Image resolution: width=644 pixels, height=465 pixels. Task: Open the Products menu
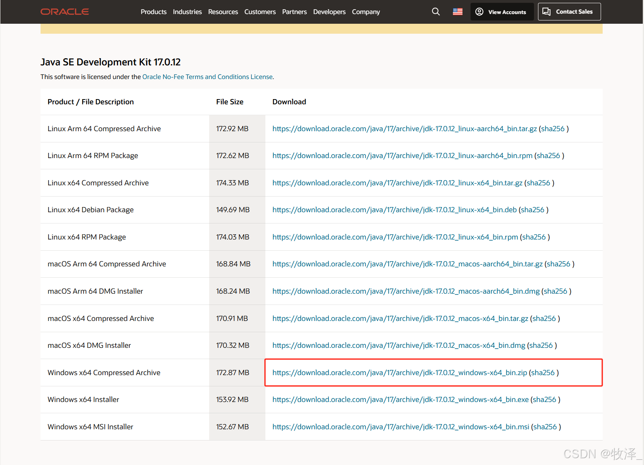pyautogui.click(x=153, y=12)
